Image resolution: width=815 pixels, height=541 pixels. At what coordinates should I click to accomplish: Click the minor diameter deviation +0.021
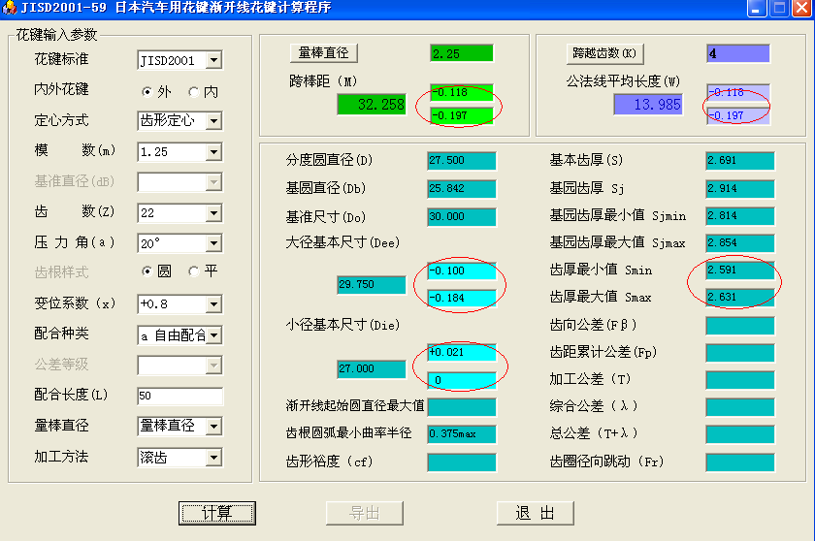pos(462,352)
